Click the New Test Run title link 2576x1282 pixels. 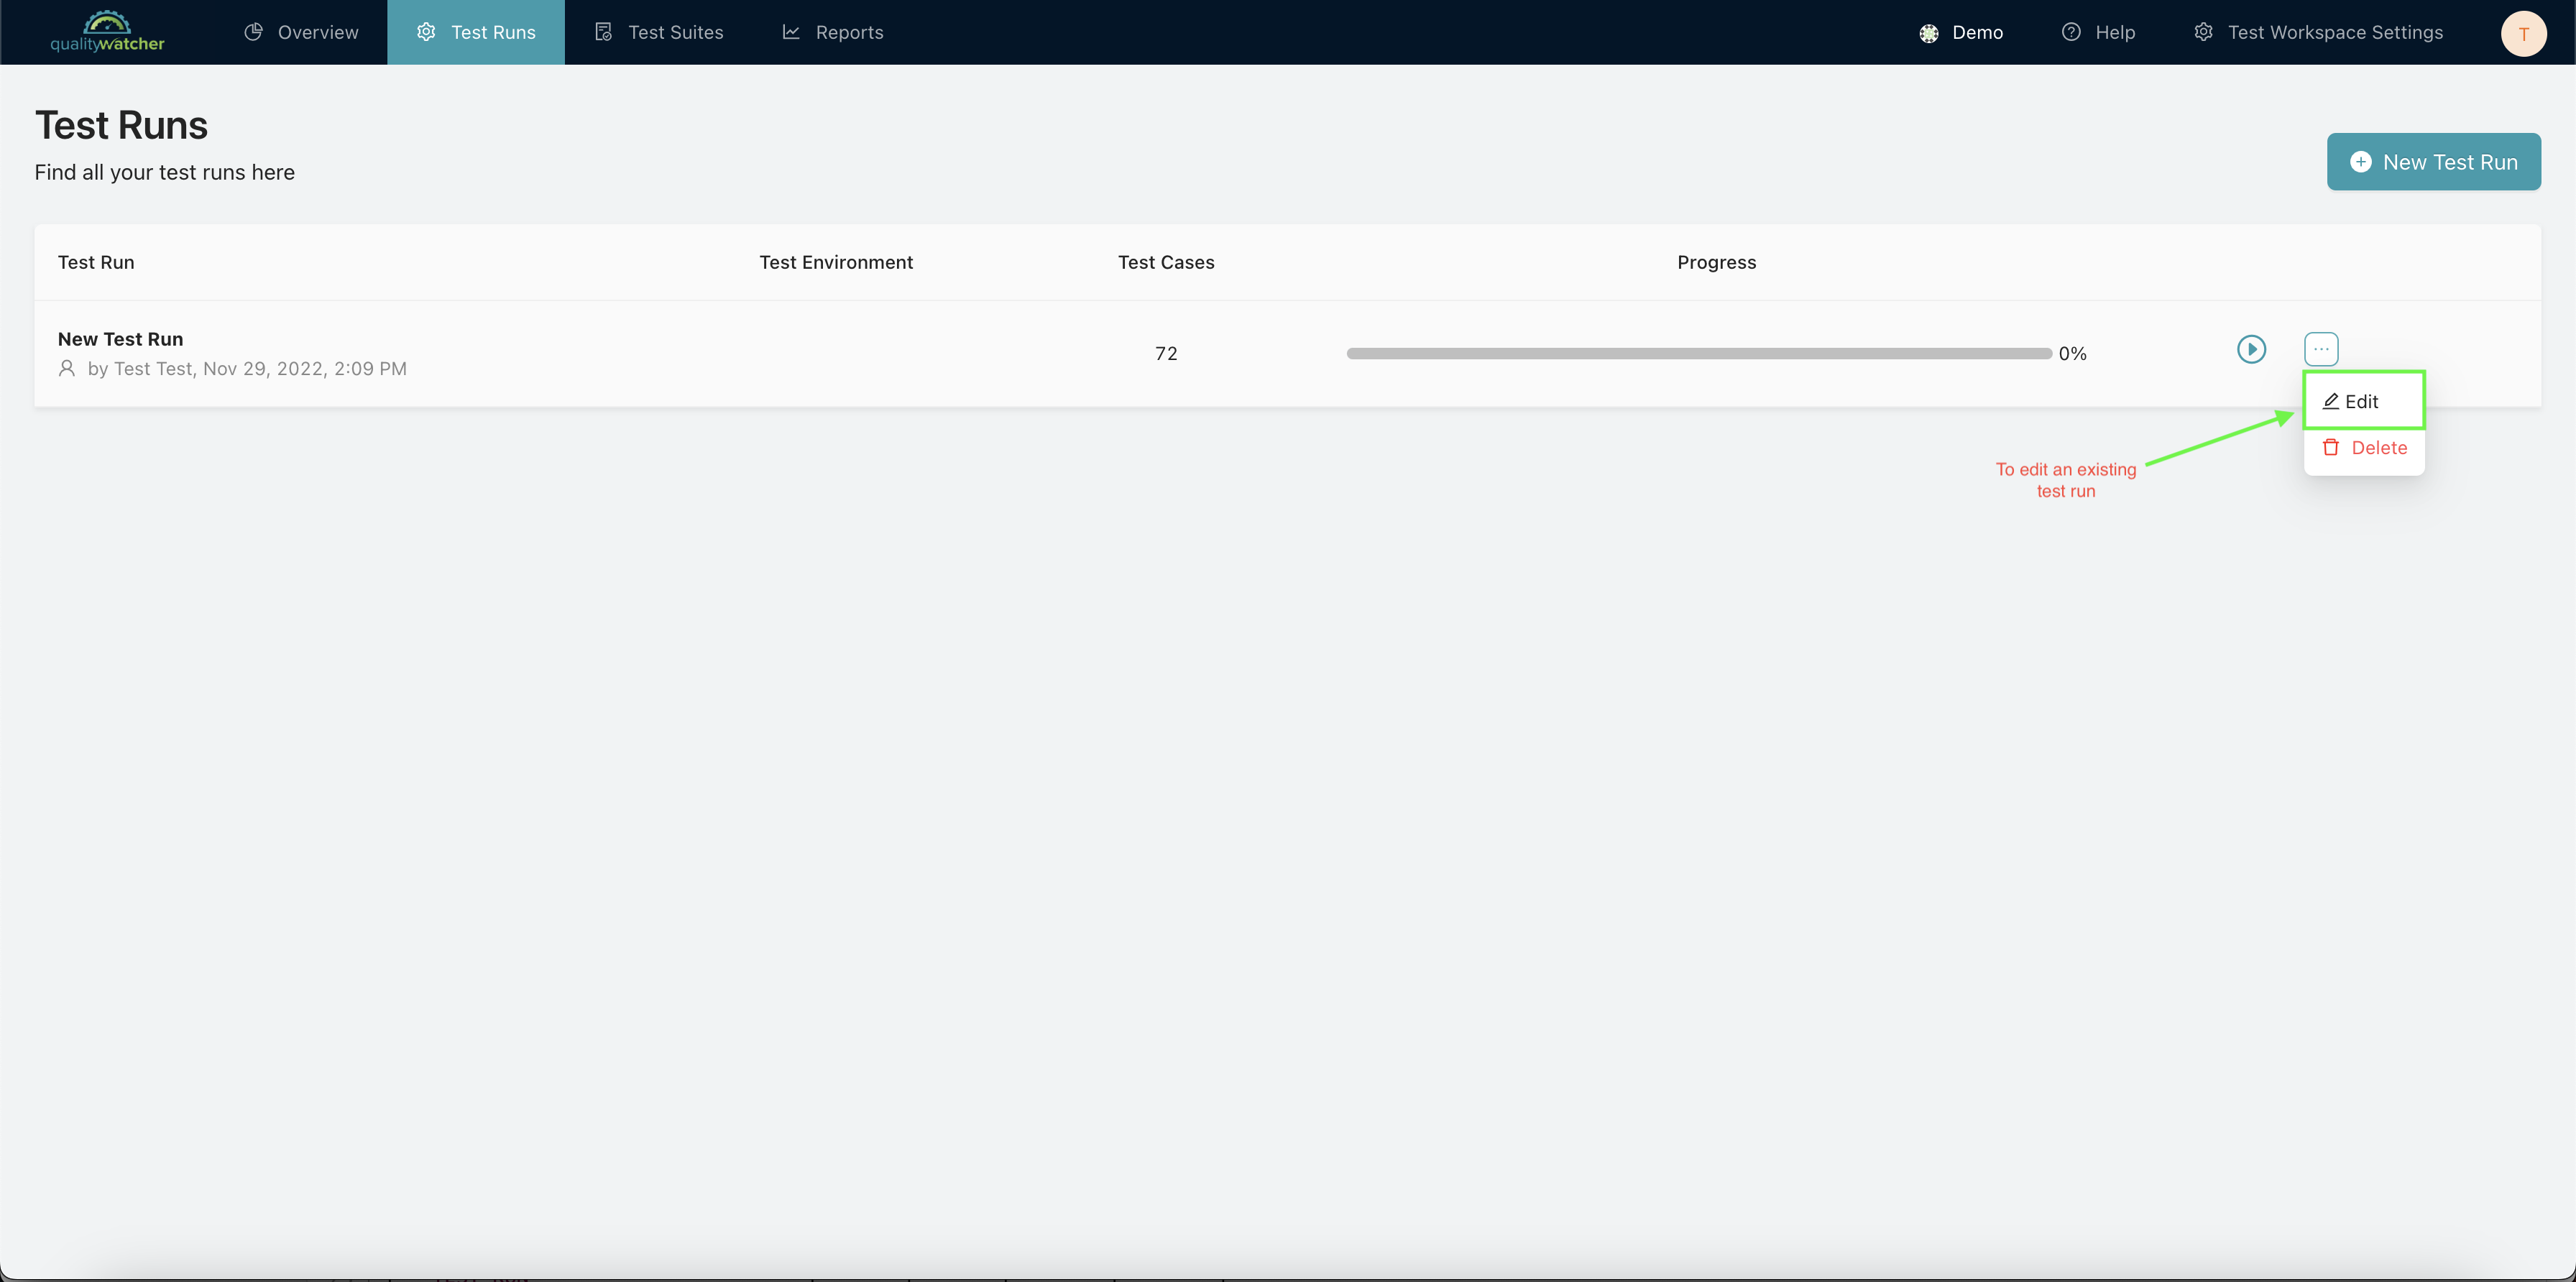point(120,340)
